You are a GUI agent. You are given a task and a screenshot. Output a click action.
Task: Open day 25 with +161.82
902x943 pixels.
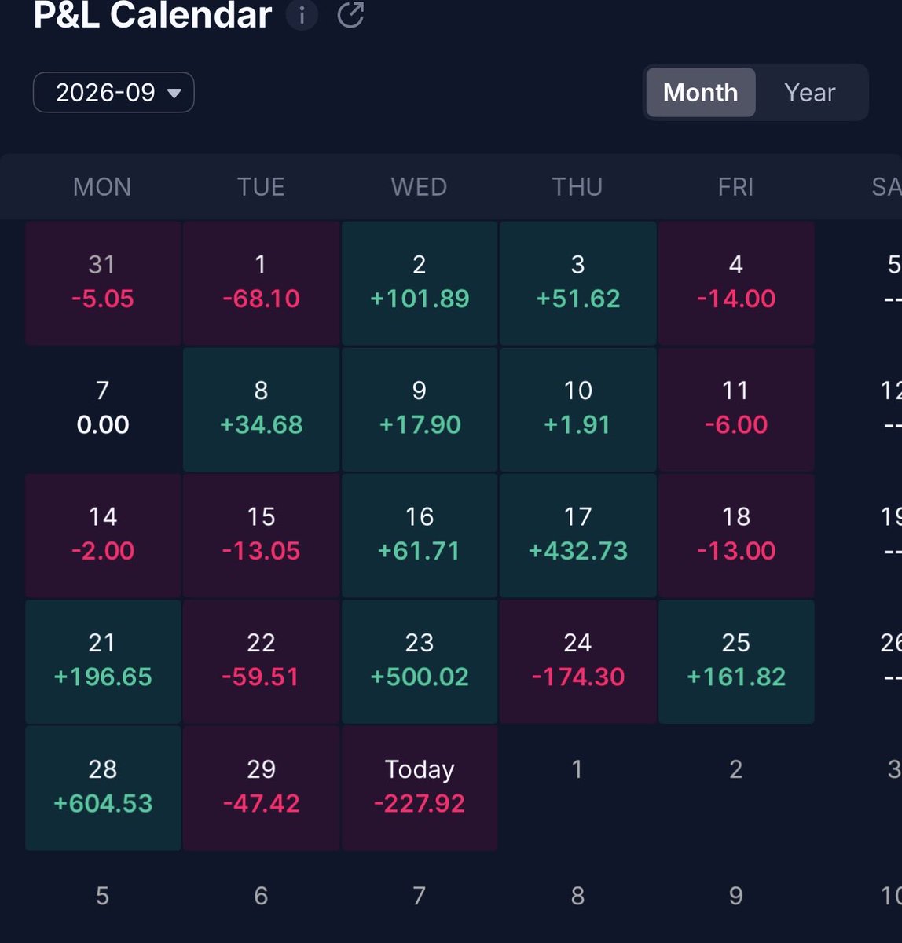pyautogui.click(x=736, y=662)
